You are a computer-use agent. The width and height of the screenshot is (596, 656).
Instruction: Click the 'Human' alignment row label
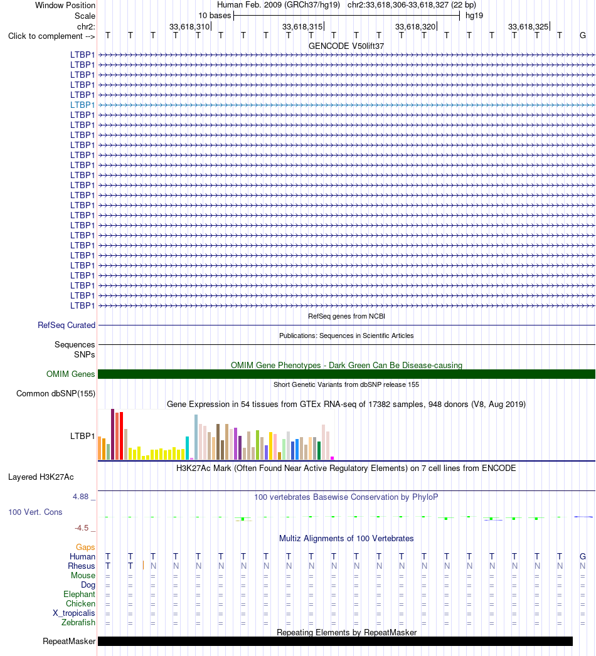coord(82,556)
